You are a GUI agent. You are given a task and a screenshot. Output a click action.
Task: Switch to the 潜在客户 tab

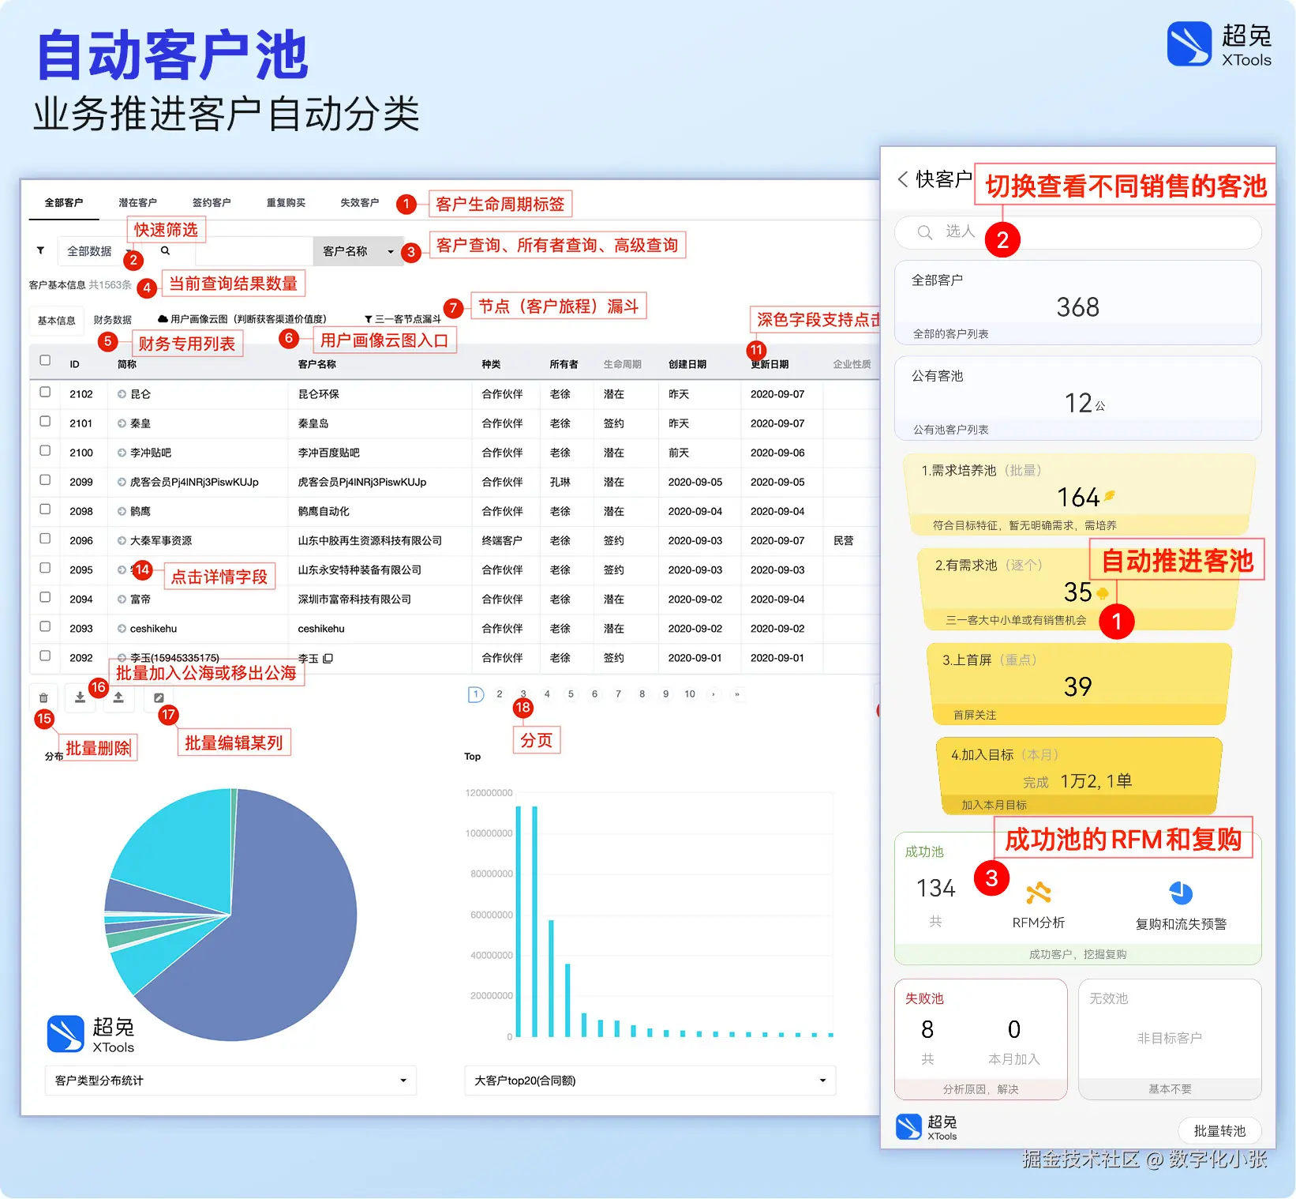pos(137,203)
